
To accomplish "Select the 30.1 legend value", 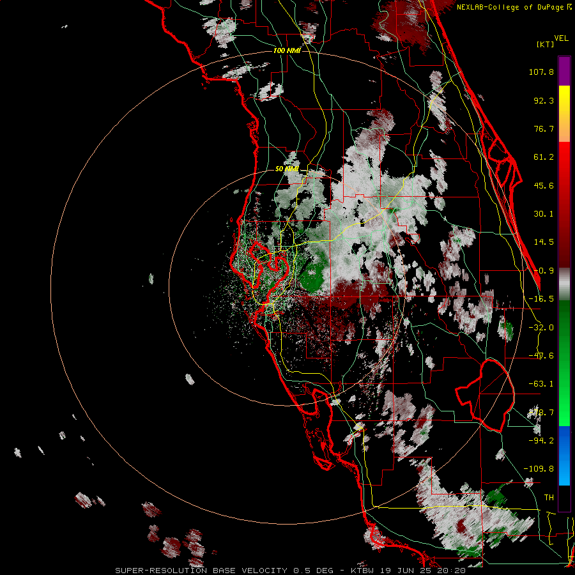I will (x=544, y=214).
